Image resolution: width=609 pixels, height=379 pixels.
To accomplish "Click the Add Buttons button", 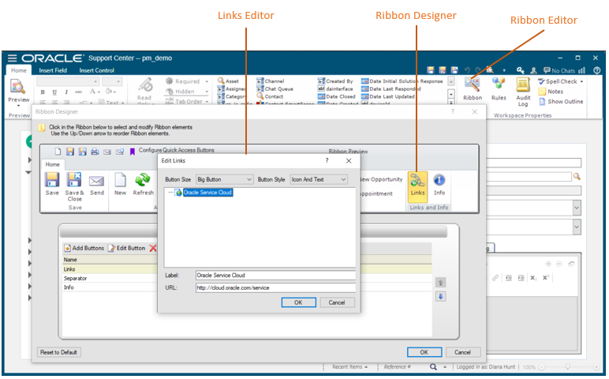I will 84,248.
